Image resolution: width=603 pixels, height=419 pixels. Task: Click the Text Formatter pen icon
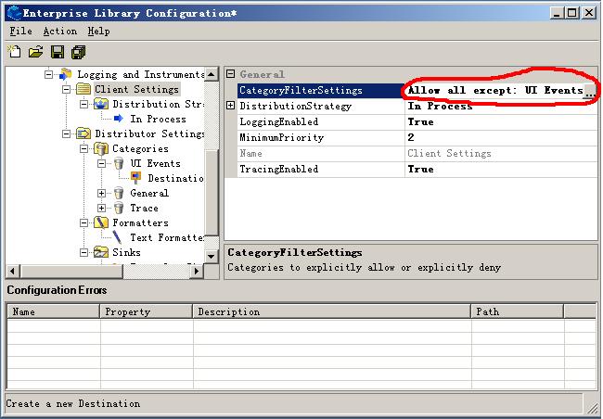[119, 237]
